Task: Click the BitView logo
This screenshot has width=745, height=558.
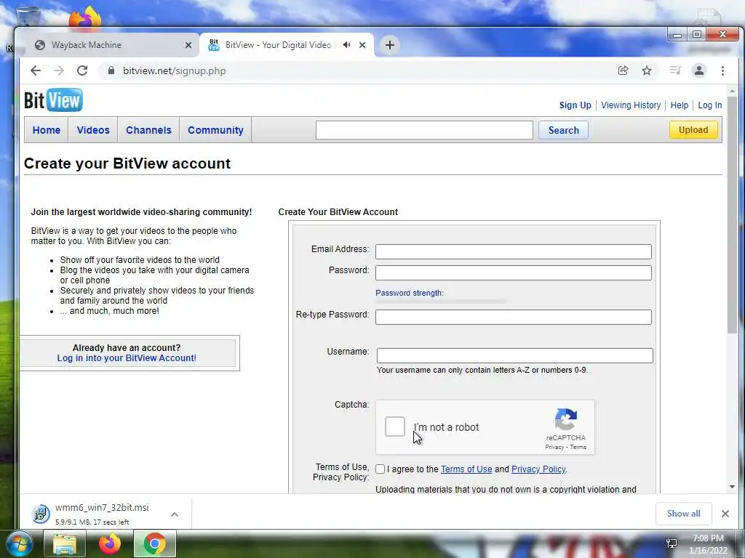Action: [x=53, y=100]
